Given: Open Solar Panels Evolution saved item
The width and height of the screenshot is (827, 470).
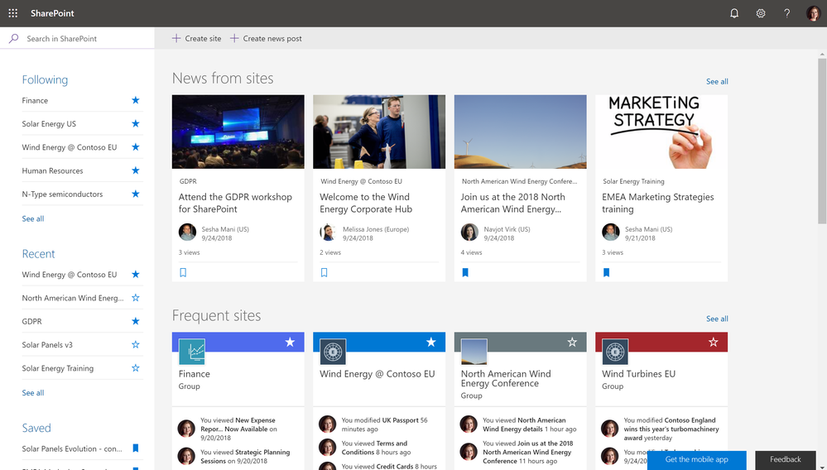Looking at the screenshot, I should (72, 449).
